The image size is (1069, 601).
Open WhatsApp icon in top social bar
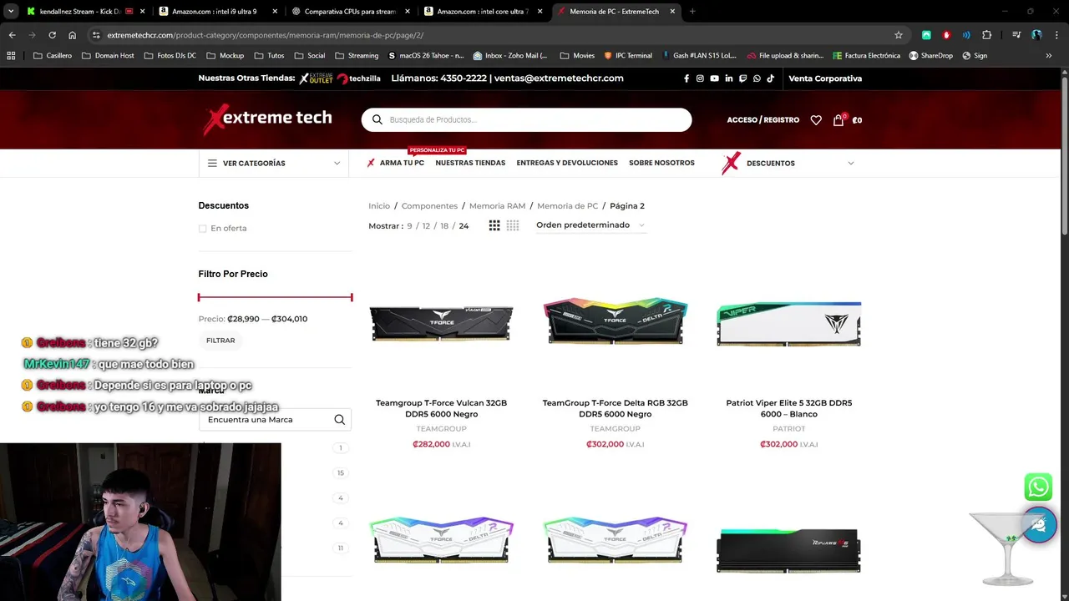757,78
